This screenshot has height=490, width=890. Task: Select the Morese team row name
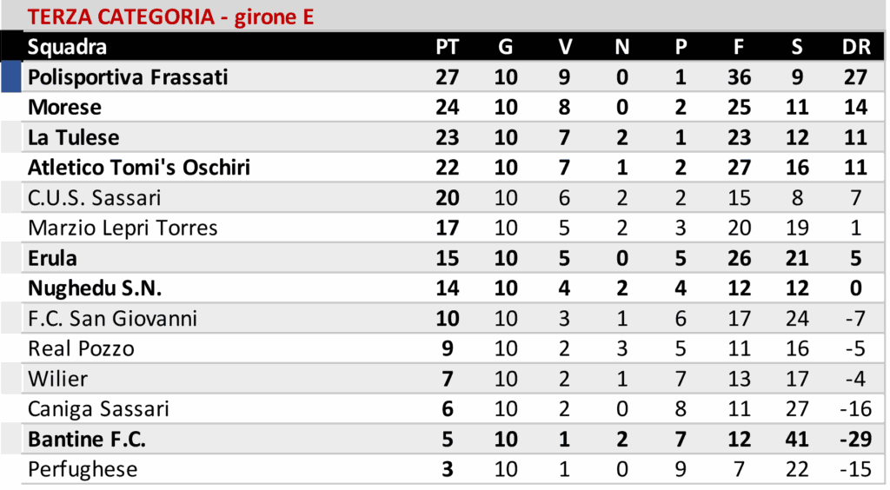[x=64, y=108]
